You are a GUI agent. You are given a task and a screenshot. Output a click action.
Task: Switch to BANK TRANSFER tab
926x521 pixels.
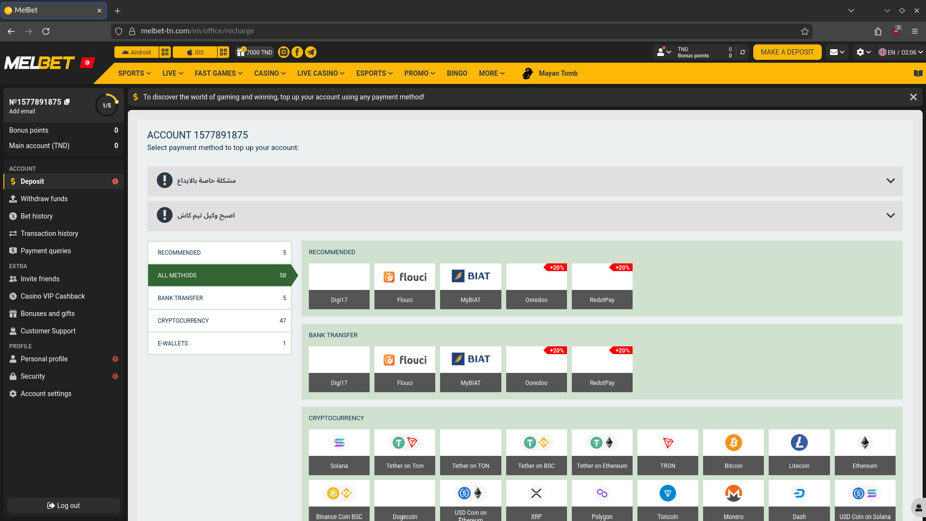click(x=220, y=298)
